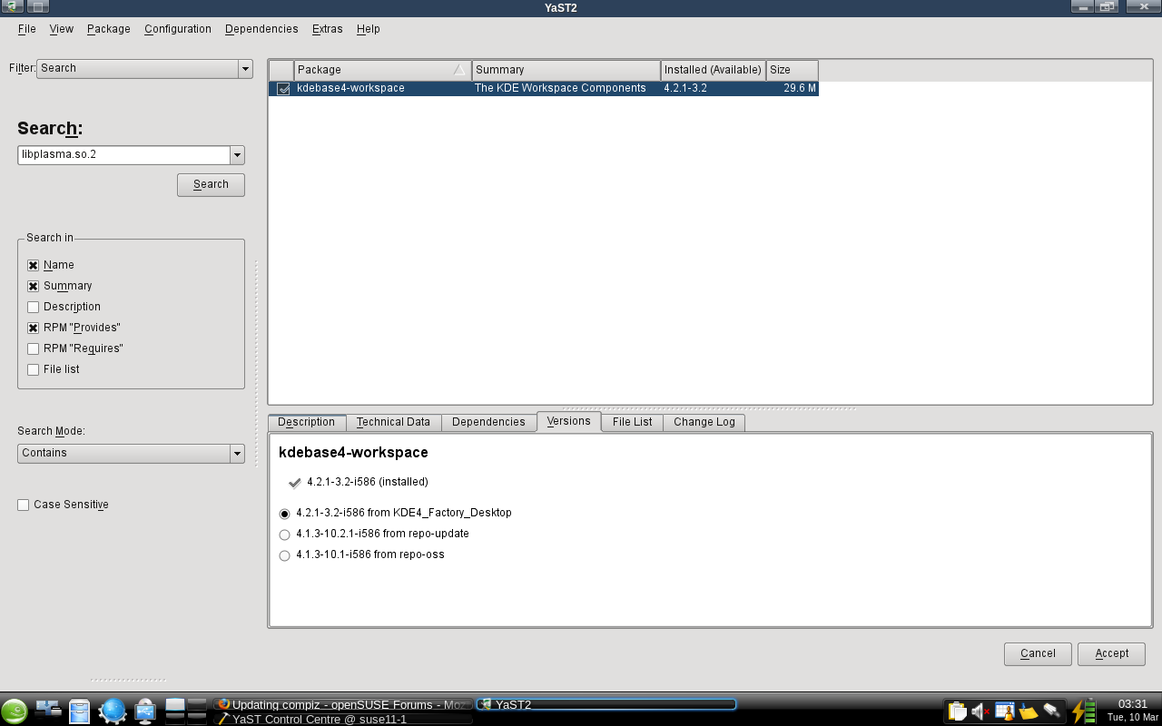
Task: Click the on-all-desktops pin icon in title bar
Action: click(37, 6)
